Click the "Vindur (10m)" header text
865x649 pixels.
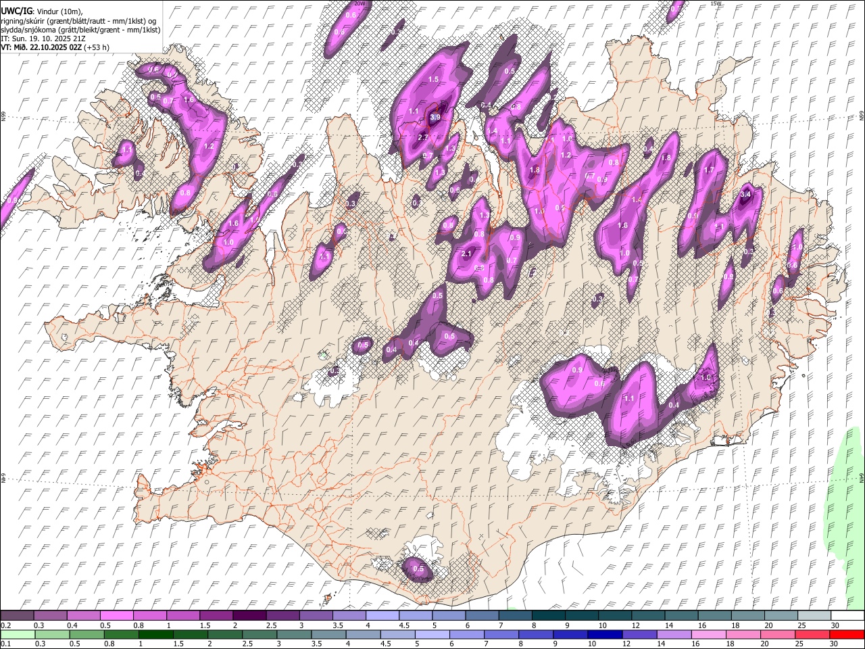pyautogui.click(x=59, y=11)
